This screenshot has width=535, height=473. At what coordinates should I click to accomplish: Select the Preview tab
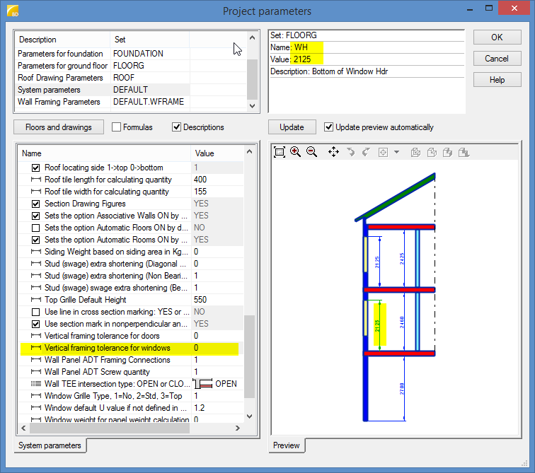click(x=287, y=445)
